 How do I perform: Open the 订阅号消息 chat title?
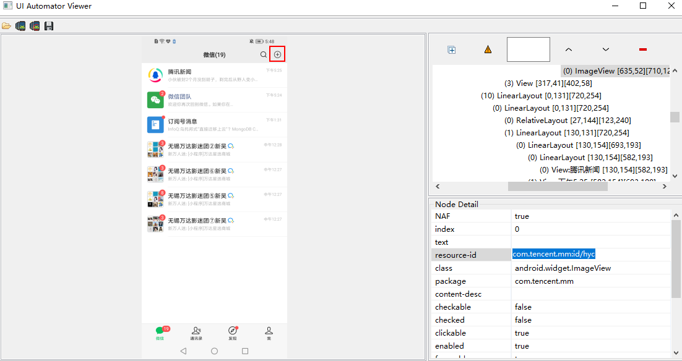pyautogui.click(x=183, y=121)
